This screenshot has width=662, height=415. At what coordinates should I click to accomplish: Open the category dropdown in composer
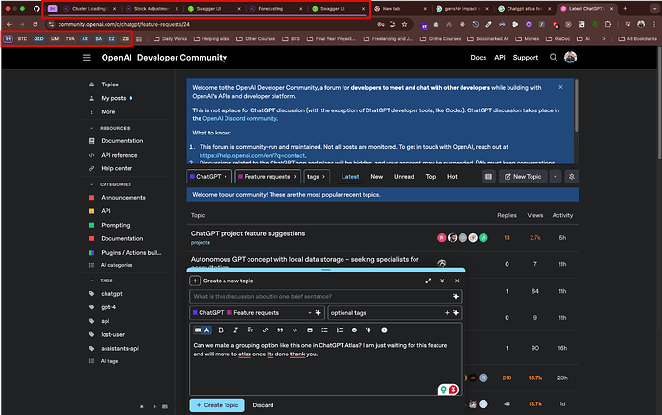point(257,313)
